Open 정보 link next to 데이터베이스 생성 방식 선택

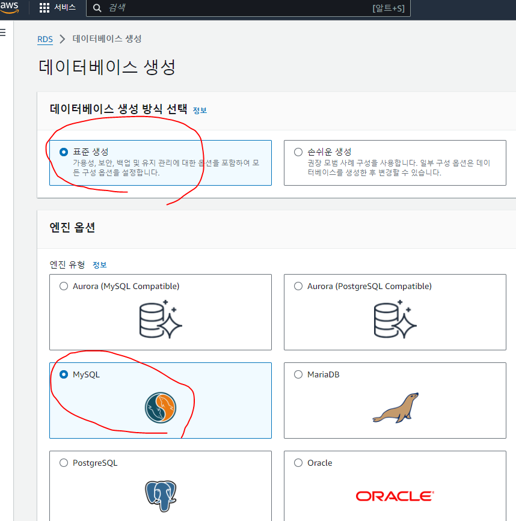click(x=200, y=111)
